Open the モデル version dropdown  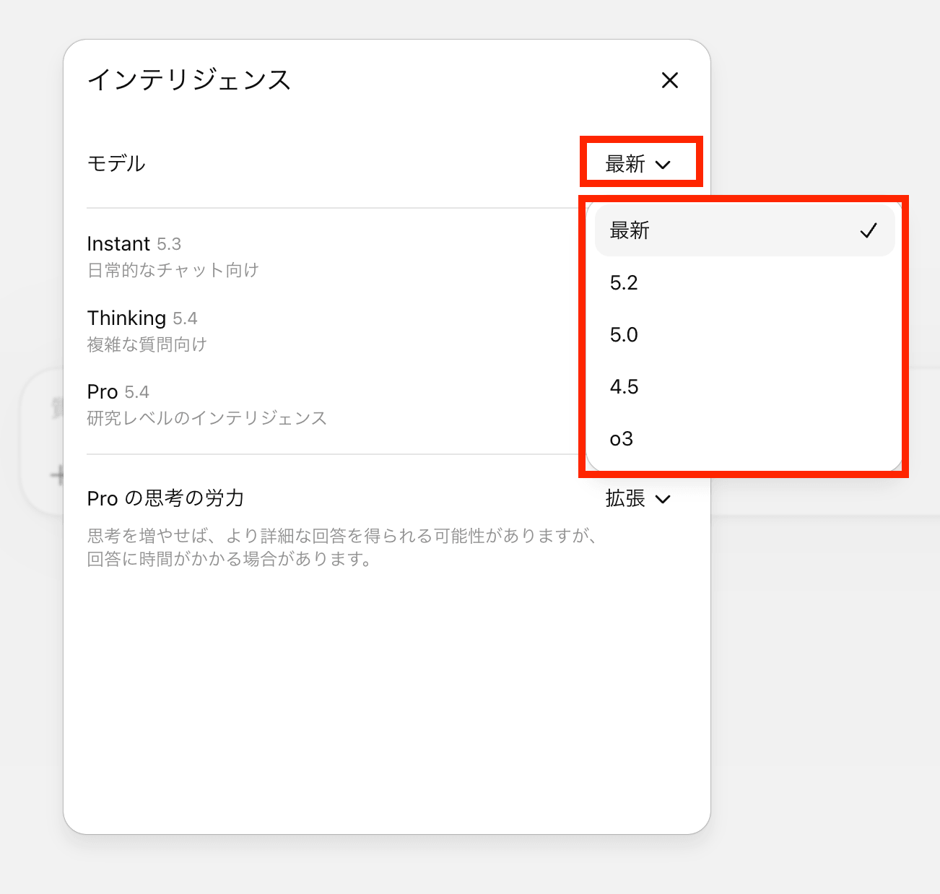[638, 164]
